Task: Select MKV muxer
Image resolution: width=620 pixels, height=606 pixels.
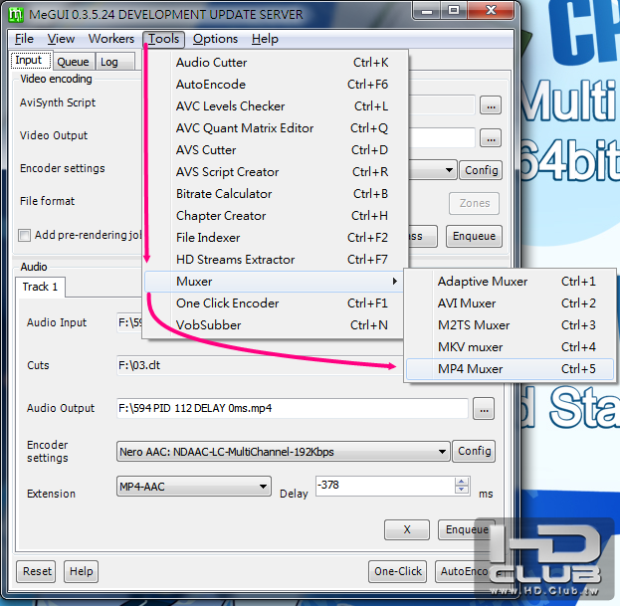Action: tap(510, 347)
